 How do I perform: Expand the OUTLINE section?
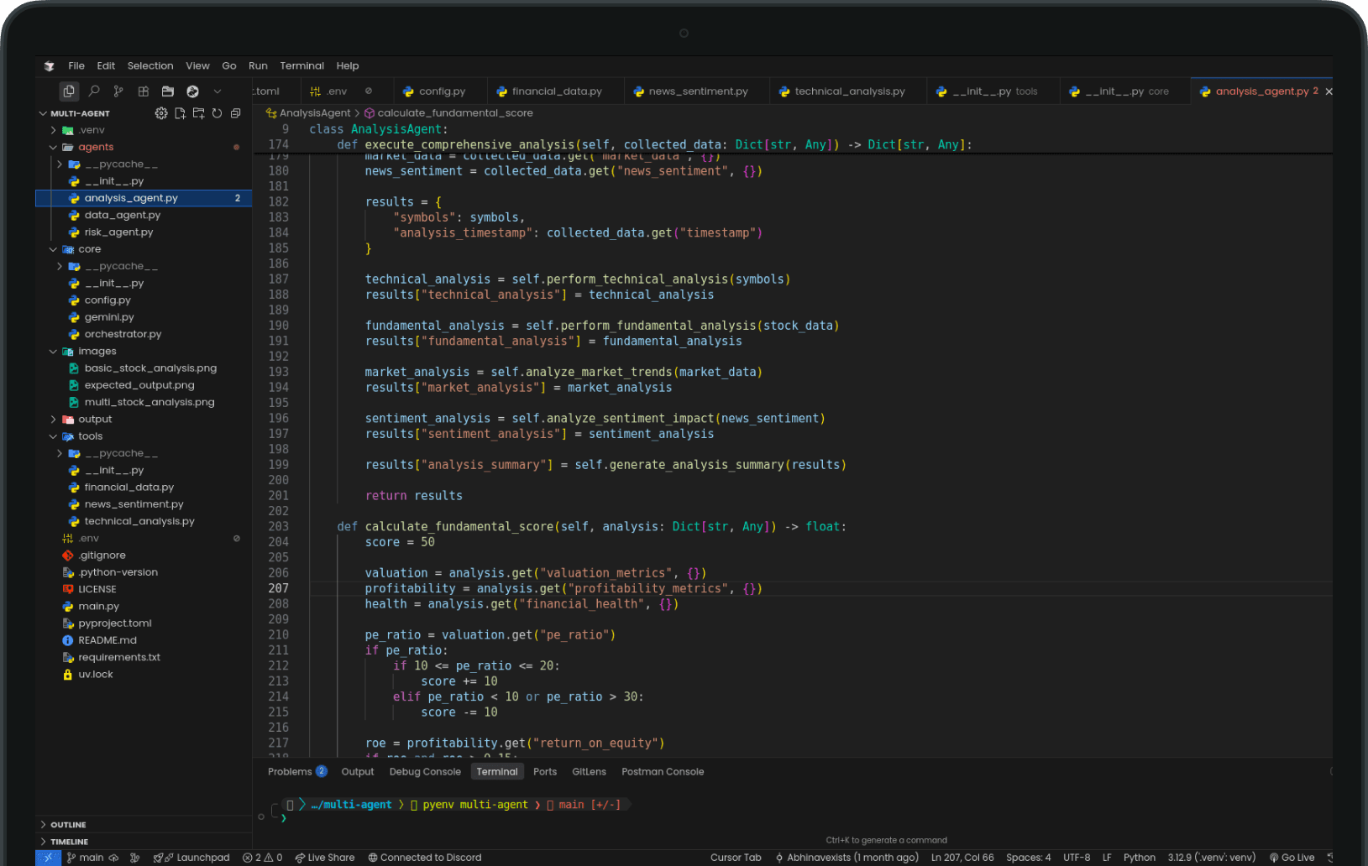(x=68, y=825)
